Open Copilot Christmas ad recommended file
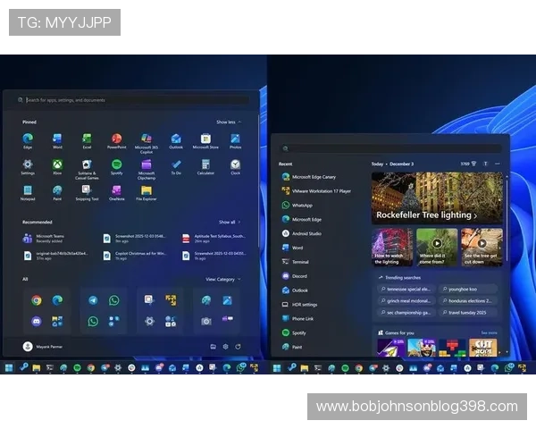Image resolution: width=536 pixels, height=429 pixels. [x=135, y=256]
